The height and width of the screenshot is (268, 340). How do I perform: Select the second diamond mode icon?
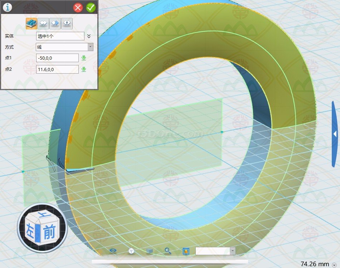pos(43,24)
